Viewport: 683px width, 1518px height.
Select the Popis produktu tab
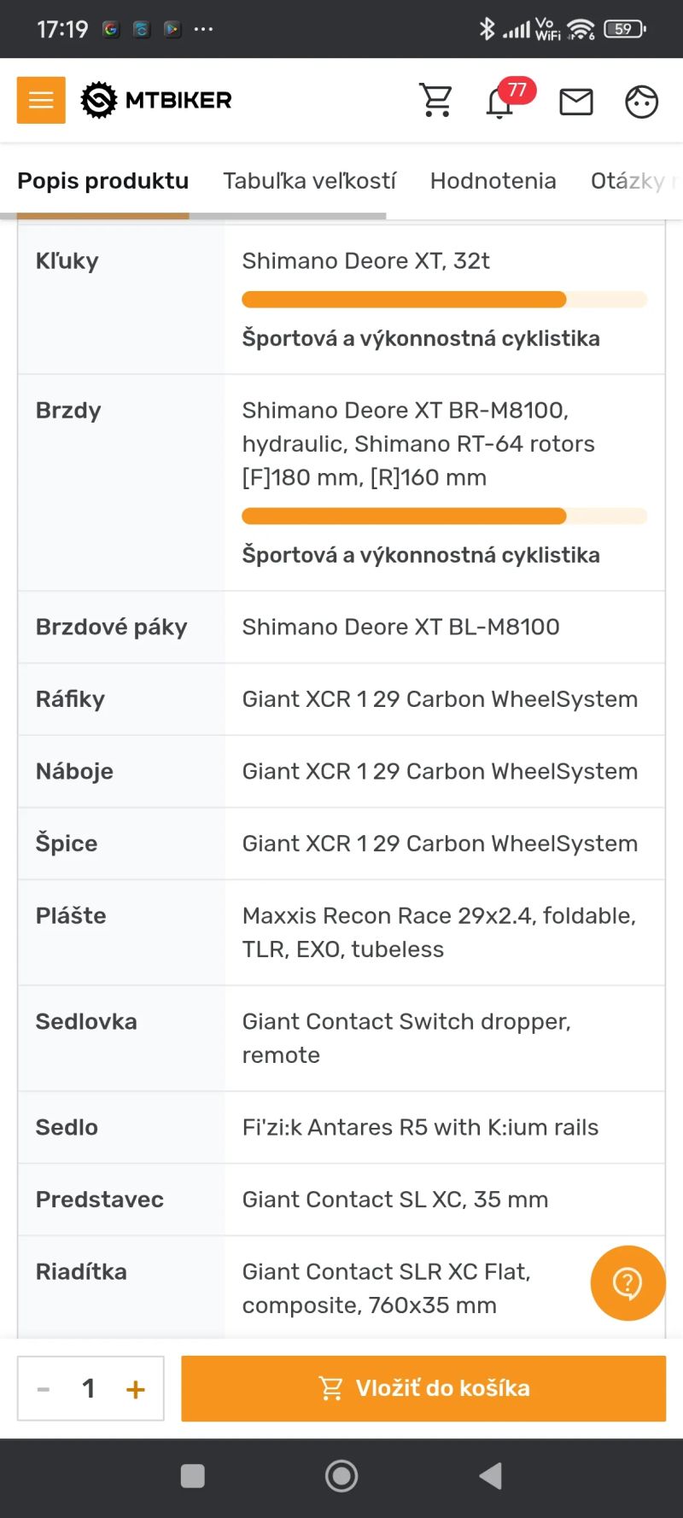click(x=103, y=181)
